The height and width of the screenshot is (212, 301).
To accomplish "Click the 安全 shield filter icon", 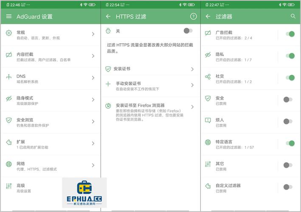I will (208, 98).
